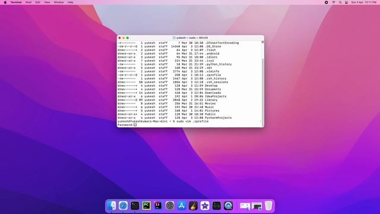380x214 pixels.
Task: Open the Window menu
Action: click(59, 2)
